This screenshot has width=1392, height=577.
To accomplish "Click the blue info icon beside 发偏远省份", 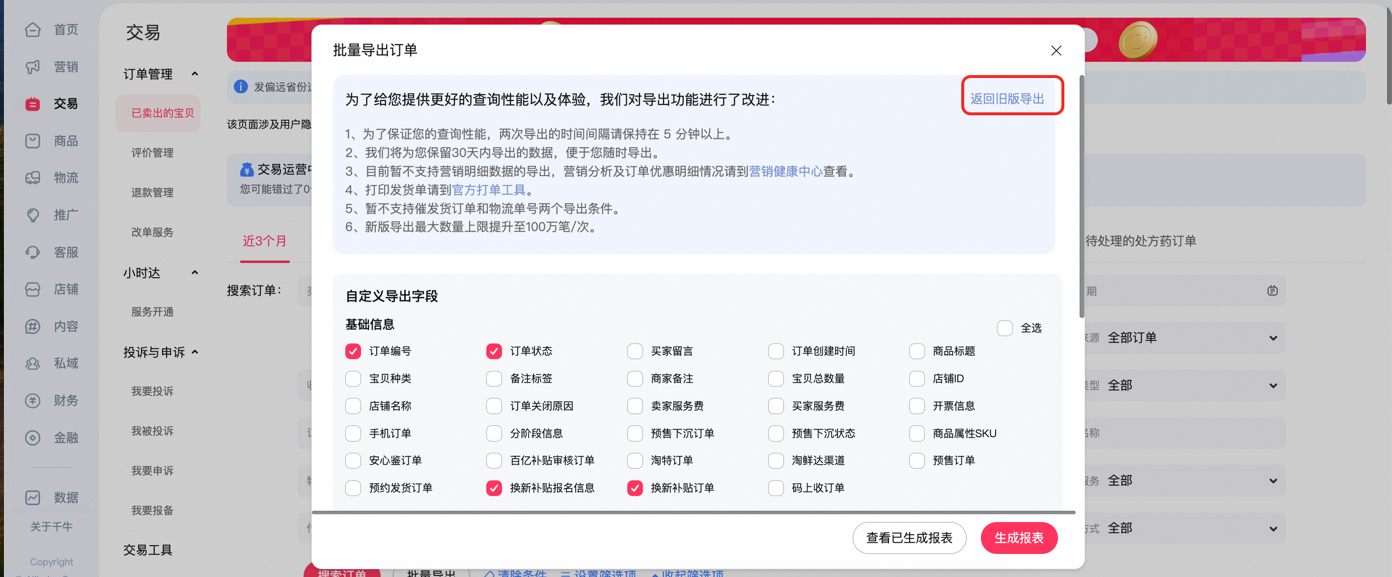I will coord(241,86).
